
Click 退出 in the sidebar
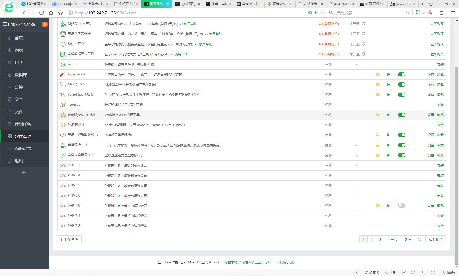(25, 161)
